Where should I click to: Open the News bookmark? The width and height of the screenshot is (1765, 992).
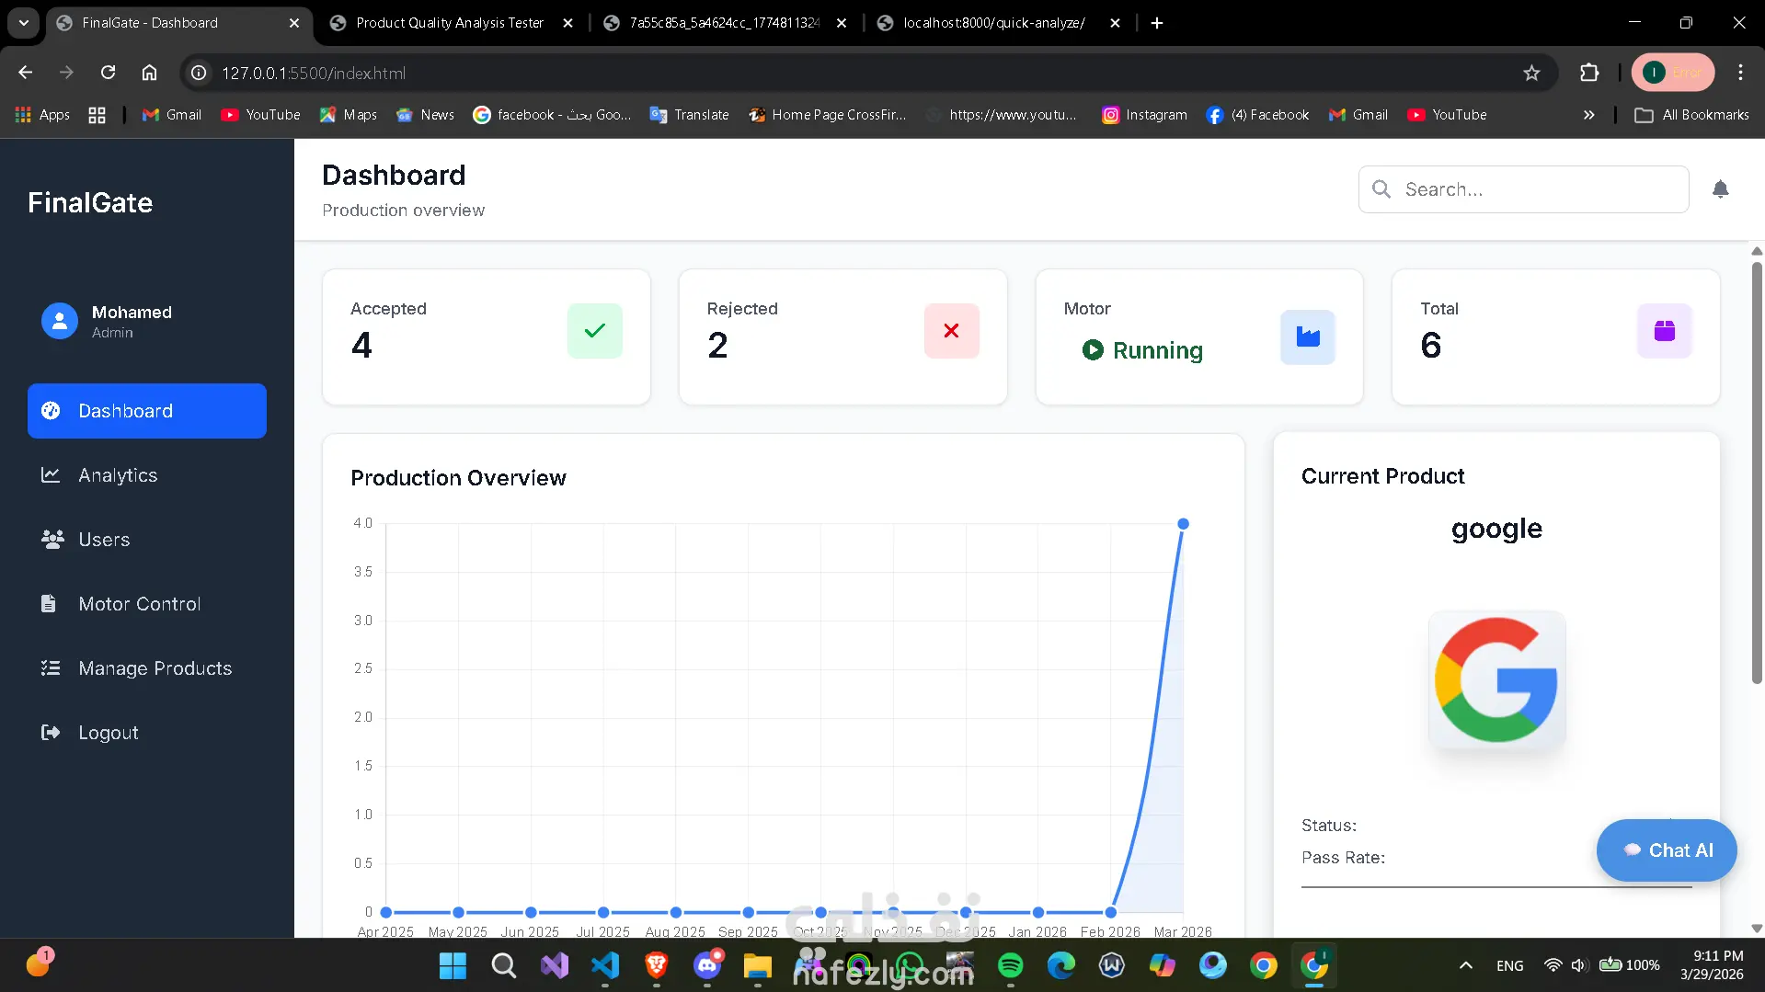tap(425, 115)
